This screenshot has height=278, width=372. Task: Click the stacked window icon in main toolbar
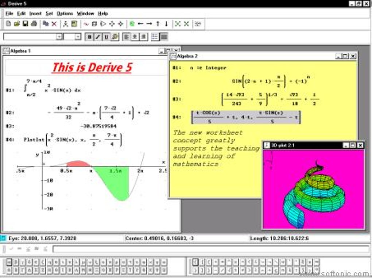point(94,24)
